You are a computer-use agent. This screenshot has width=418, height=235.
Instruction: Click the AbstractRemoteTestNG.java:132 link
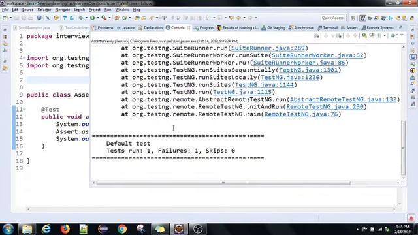coord(343,99)
